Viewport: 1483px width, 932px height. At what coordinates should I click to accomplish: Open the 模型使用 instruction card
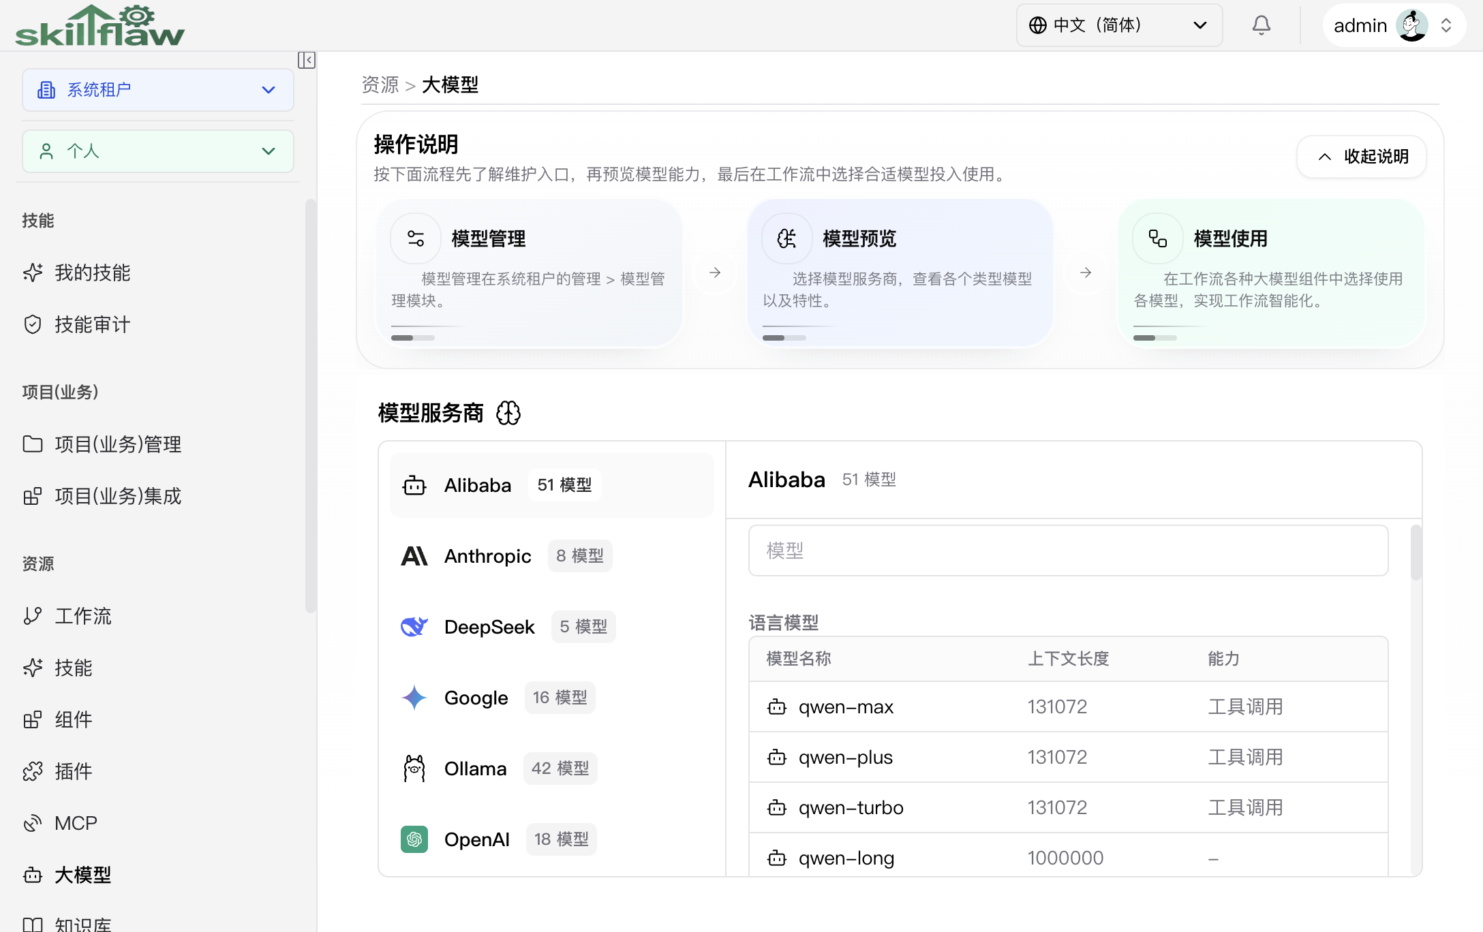click(x=1271, y=273)
